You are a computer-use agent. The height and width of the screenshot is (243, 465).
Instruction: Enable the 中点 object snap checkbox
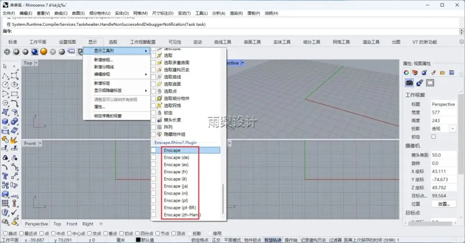click(53, 234)
